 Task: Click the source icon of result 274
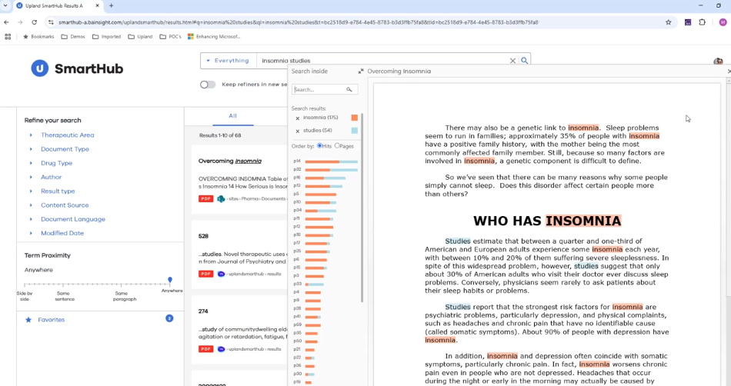(221, 349)
